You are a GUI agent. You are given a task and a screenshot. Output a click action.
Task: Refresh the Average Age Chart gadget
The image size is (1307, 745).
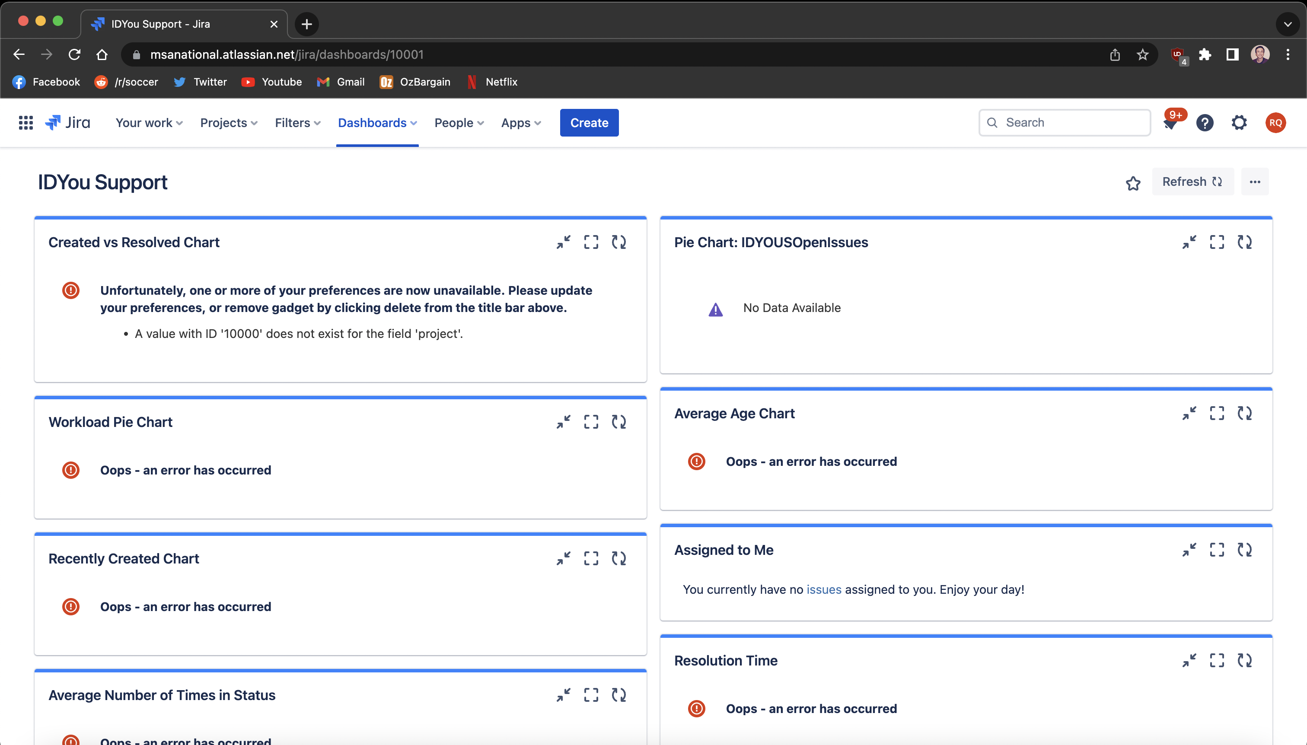(1245, 413)
